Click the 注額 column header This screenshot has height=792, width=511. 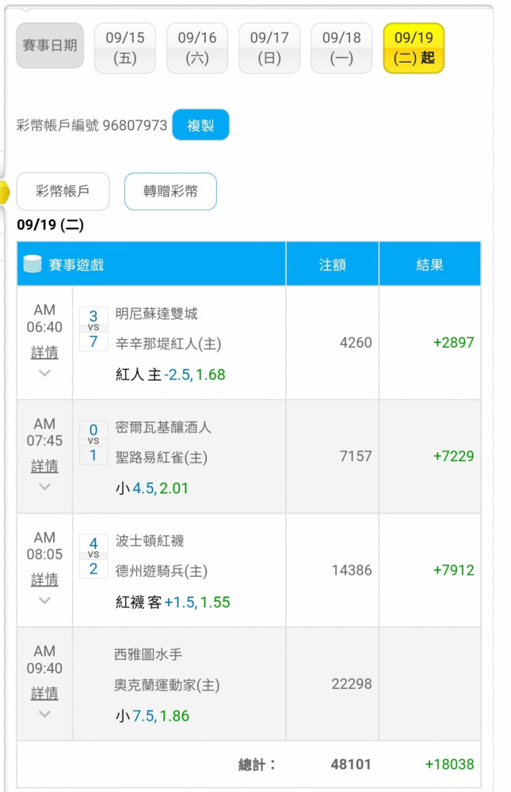332,265
